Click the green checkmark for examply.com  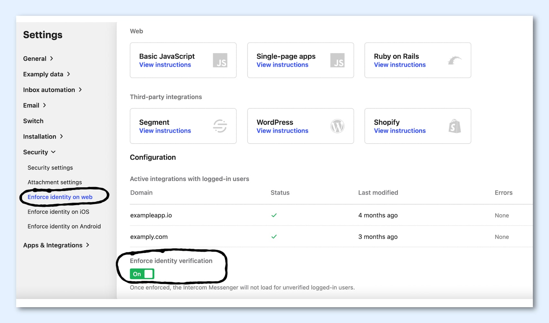tap(274, 237)
